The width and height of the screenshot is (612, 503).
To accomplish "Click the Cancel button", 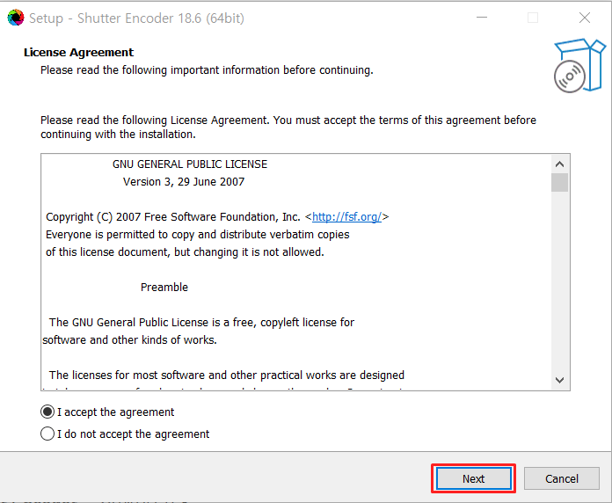I will tap(562, 478).
